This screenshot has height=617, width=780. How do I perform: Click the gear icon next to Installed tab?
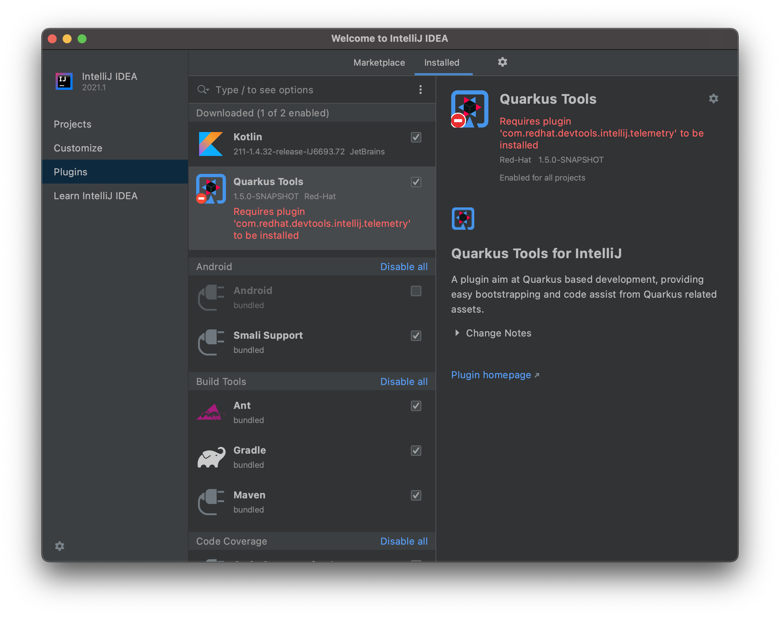pyautogui.click(x=502, y=62)
